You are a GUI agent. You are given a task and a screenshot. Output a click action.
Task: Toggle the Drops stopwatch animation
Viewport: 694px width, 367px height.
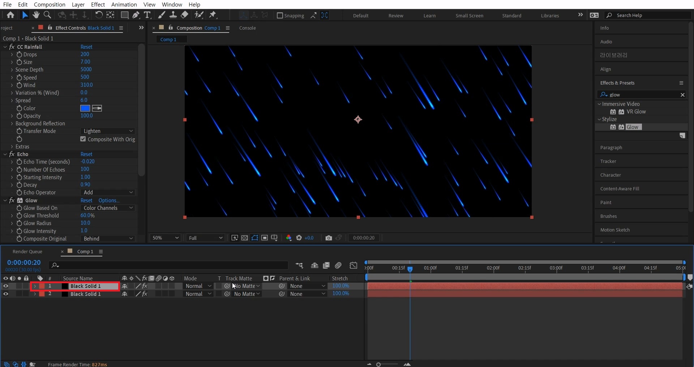[x=19, y=55]
